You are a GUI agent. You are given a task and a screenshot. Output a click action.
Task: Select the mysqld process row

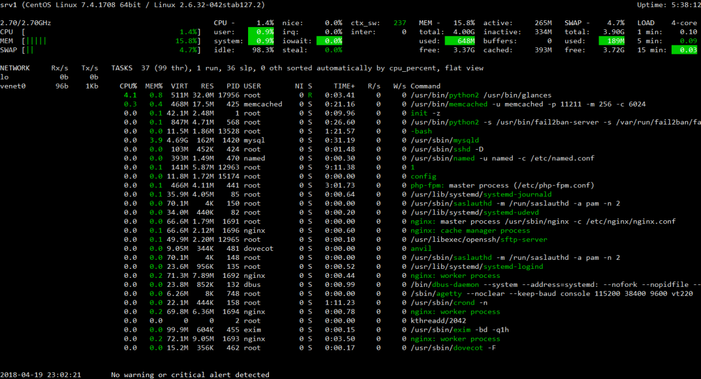pyautogui.click(x=240, y=140)
